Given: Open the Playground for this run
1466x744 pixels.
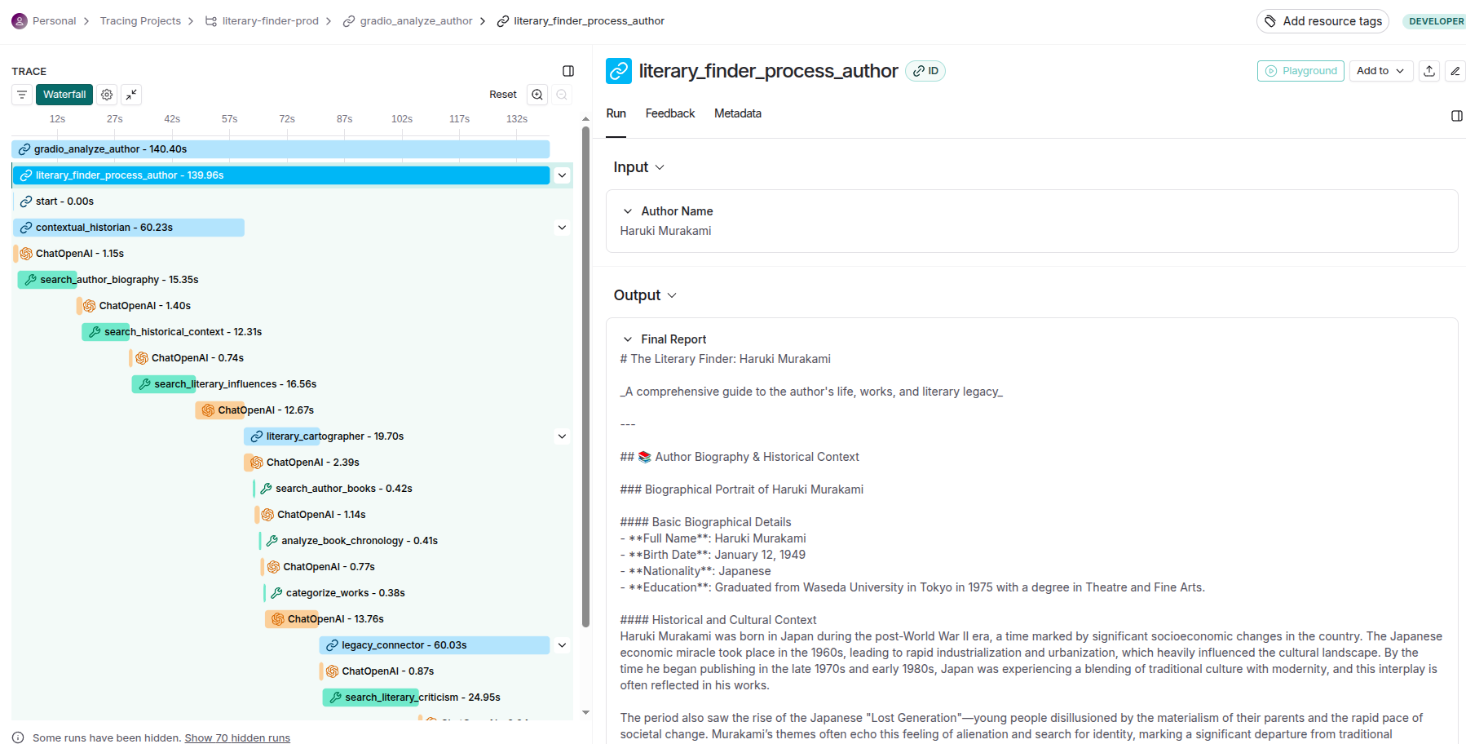Looking at the screenshot, I should point(1300,71).
